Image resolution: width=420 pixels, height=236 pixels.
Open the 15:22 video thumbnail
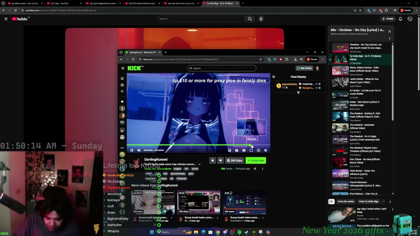click(x=199, y=202)
